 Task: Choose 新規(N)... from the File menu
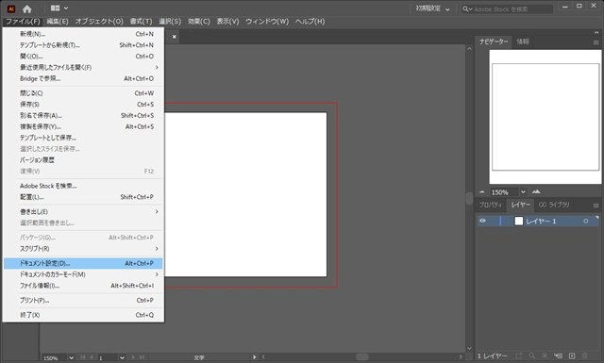[x=83, y=34]
